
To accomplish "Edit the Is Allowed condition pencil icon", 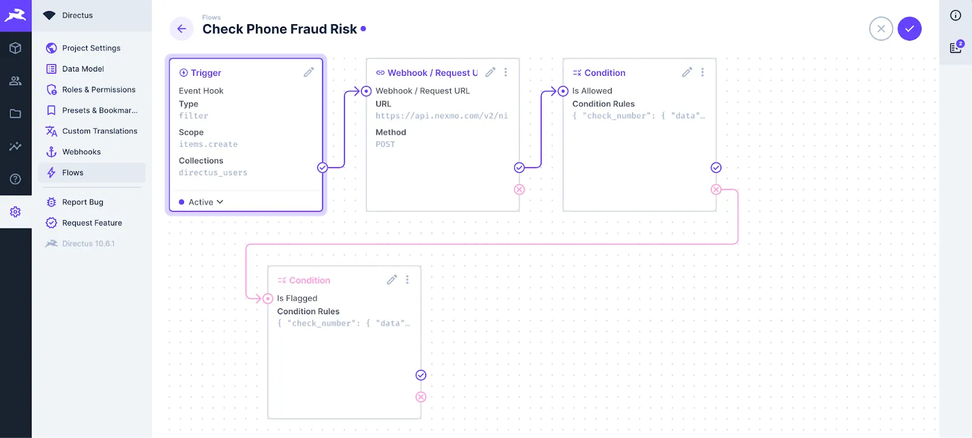I will pos(686,72).
